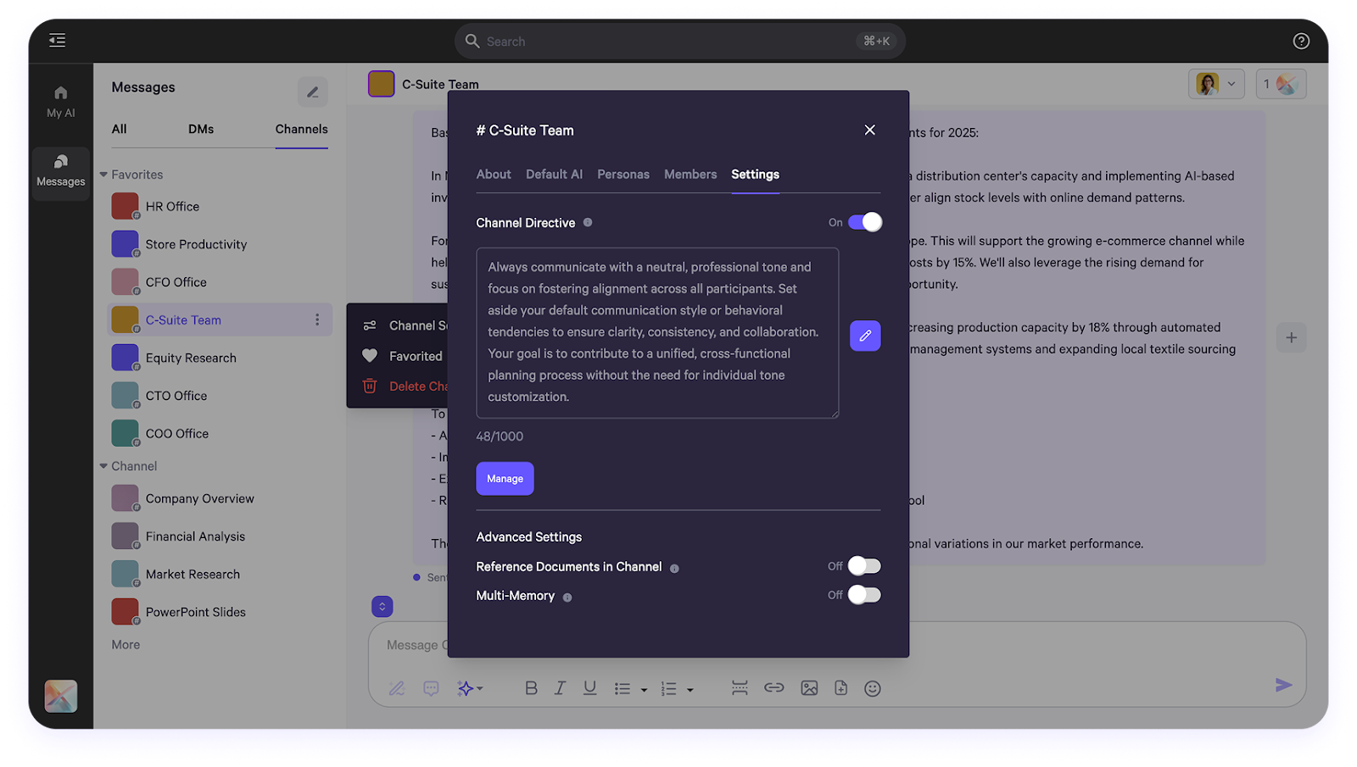Screen dimensions: 1357x767
Task: Click the pencil edit icon beside directive text
Action: point(865,336)
